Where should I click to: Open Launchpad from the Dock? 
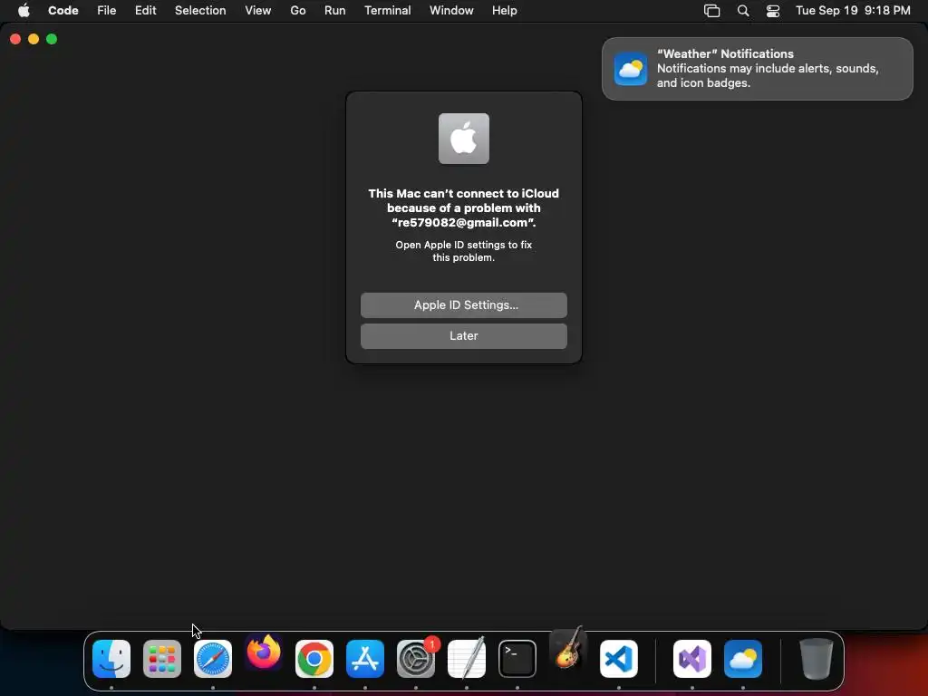(x=162, y=659)
